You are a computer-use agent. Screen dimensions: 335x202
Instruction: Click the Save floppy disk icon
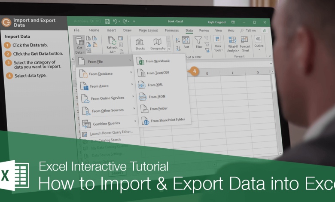click(x=107, y=21)
